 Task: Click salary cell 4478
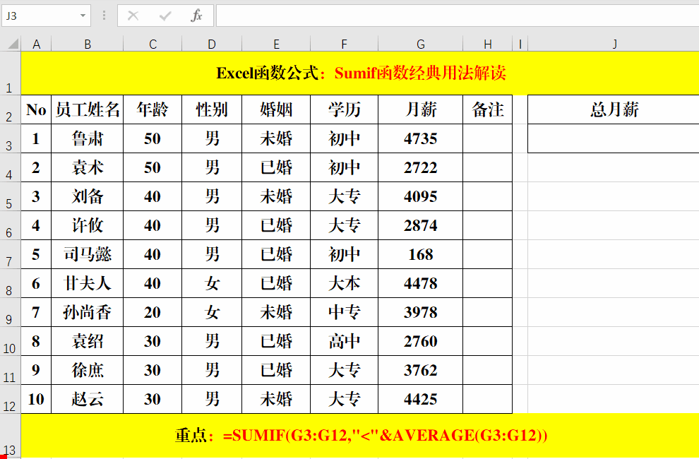(x=420, y=284)
